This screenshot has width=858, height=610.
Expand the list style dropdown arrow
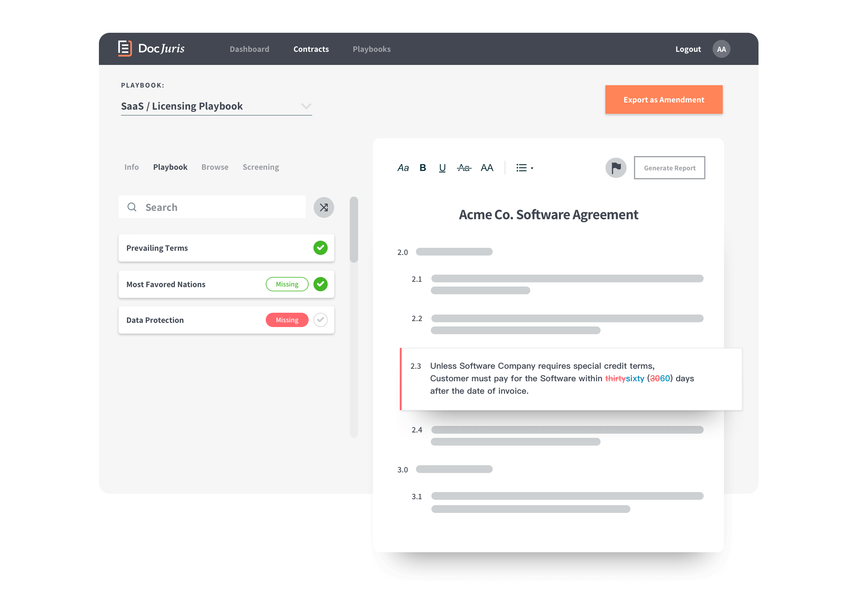point(532,168)
